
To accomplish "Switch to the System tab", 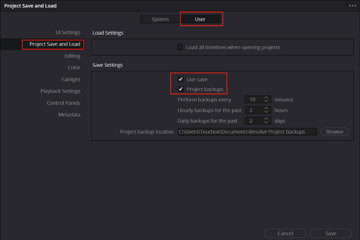I will [159, 19].
